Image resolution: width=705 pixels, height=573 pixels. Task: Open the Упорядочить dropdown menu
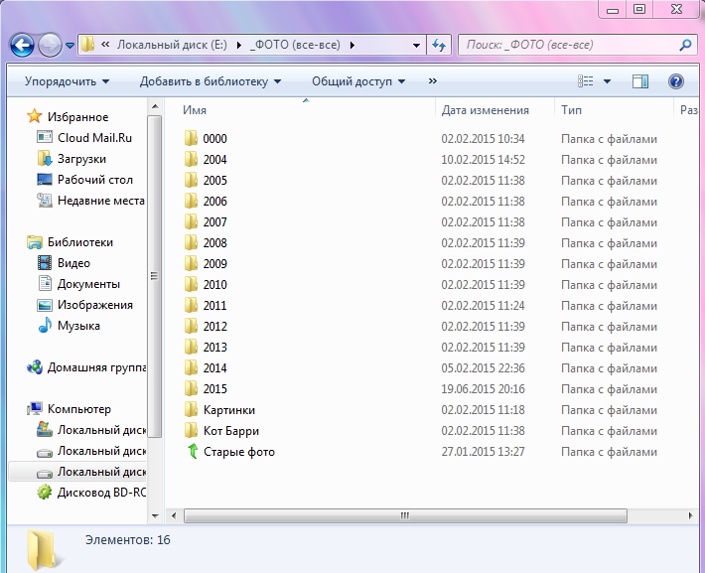pyautogui.click(x=67, y=81)
